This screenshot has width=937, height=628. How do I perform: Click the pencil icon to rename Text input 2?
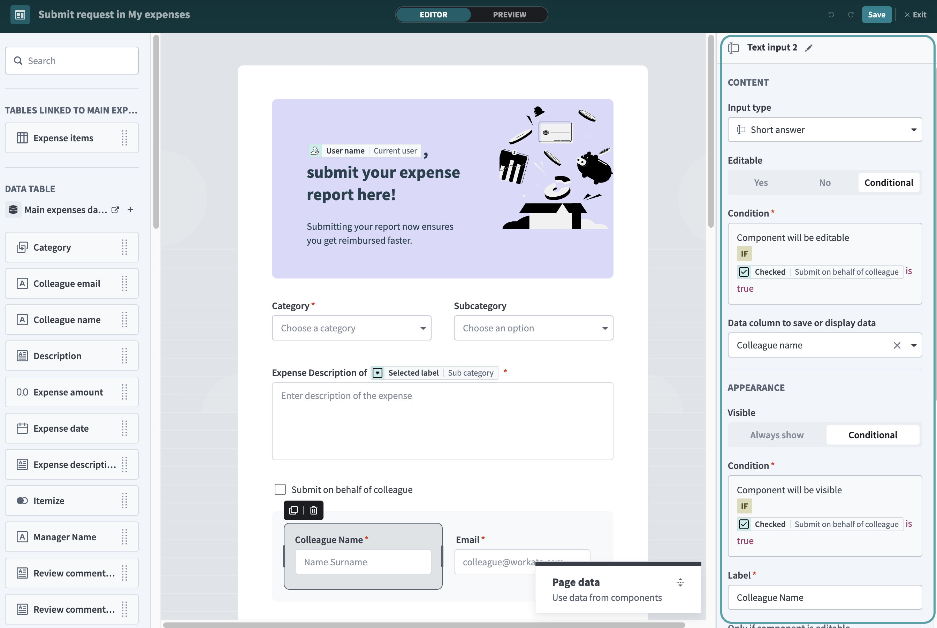click(809, 48)
